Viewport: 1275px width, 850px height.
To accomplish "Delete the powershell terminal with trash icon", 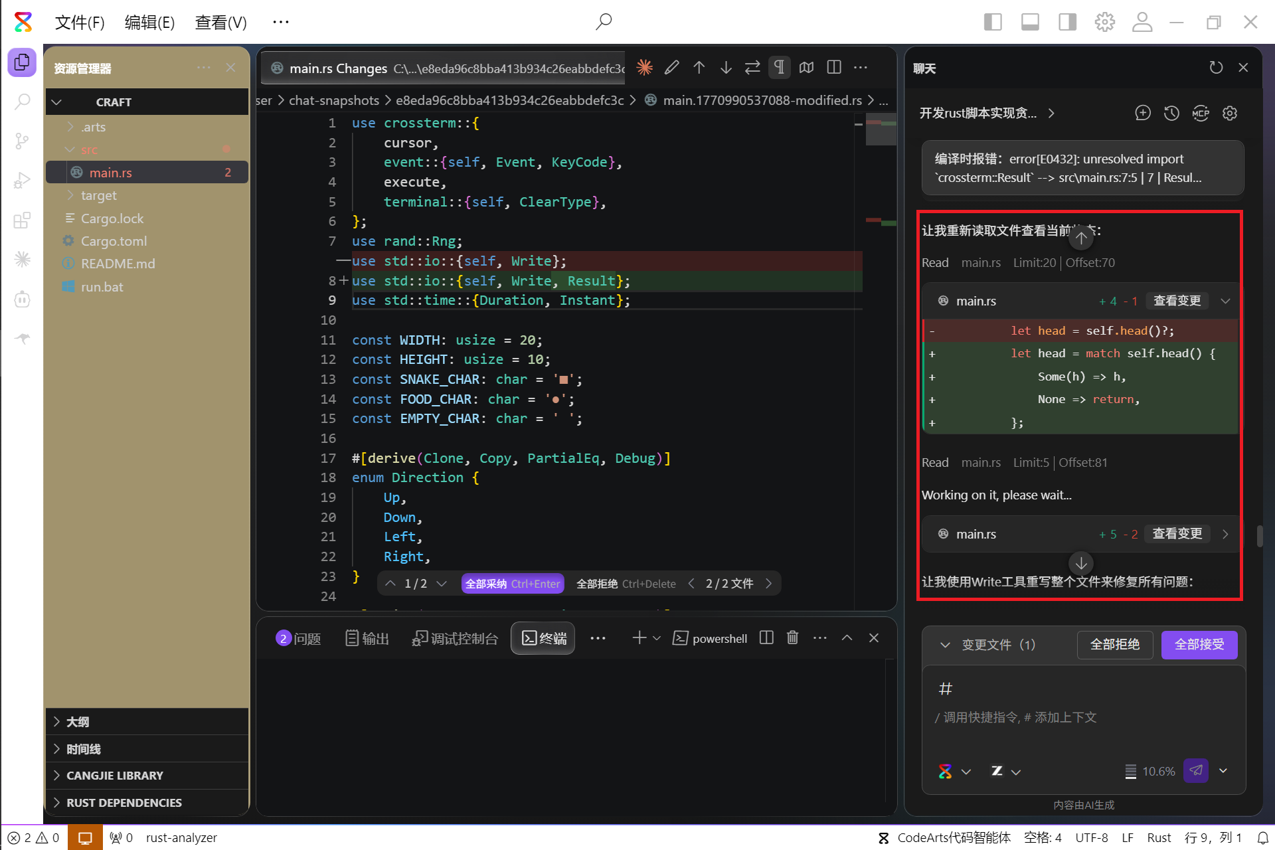I will 792,638.
